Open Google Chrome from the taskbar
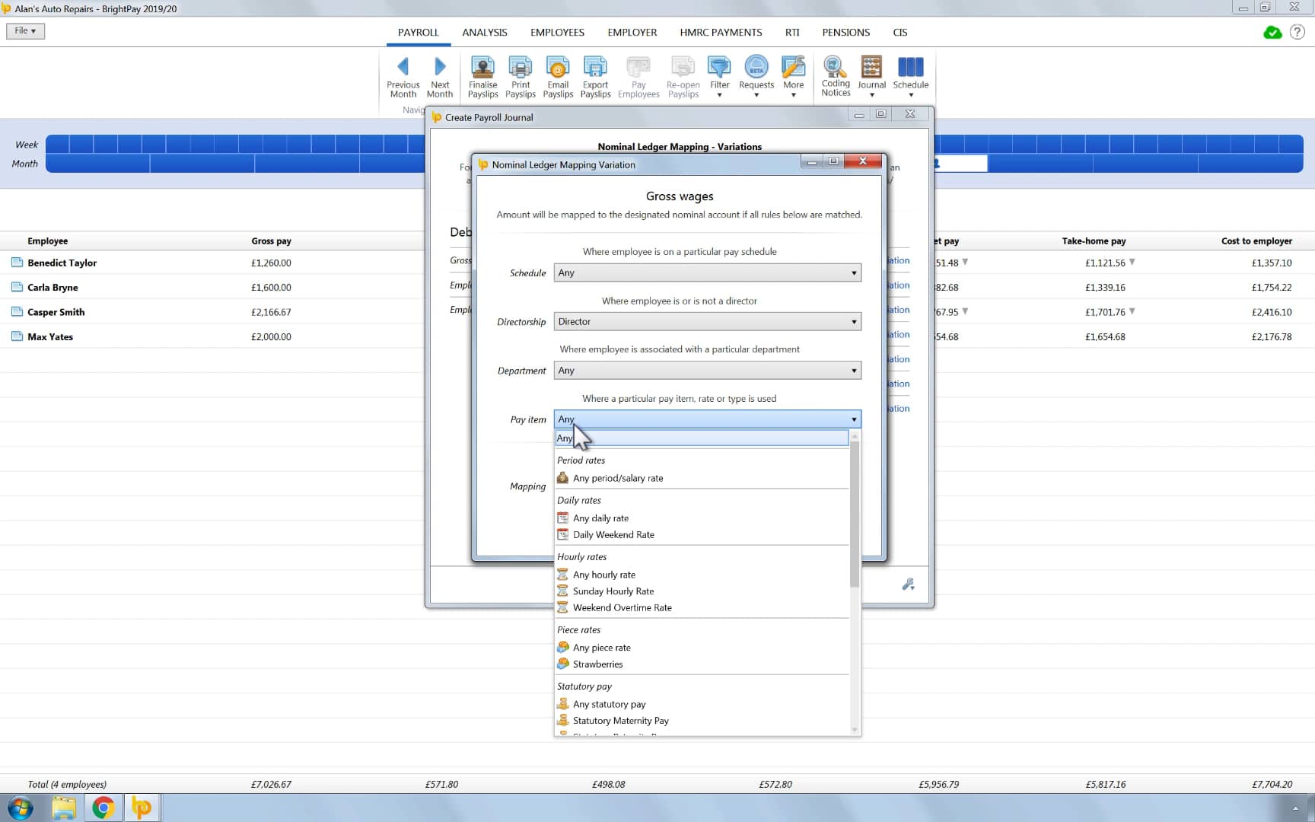 (x=104, y=808)
